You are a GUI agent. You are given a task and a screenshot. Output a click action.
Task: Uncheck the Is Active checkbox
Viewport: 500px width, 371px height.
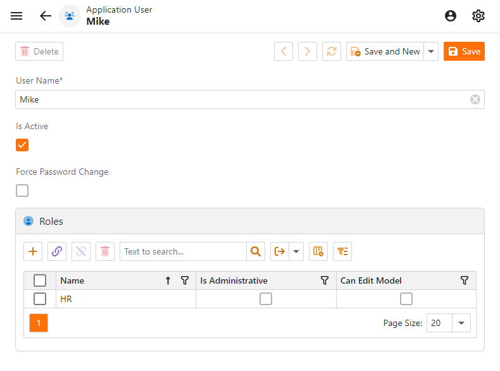click(x=22, y=145)
